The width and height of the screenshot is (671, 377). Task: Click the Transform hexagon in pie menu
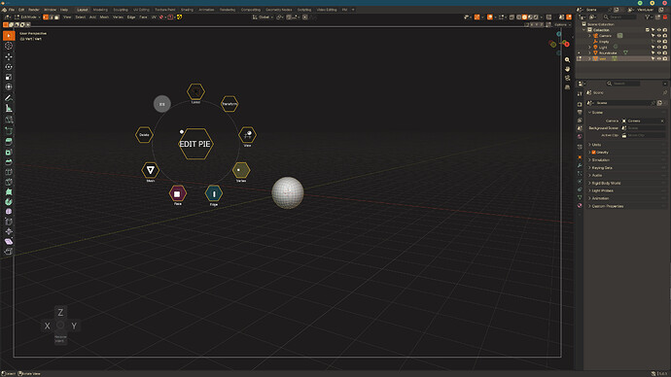click(x=230, y=103)
